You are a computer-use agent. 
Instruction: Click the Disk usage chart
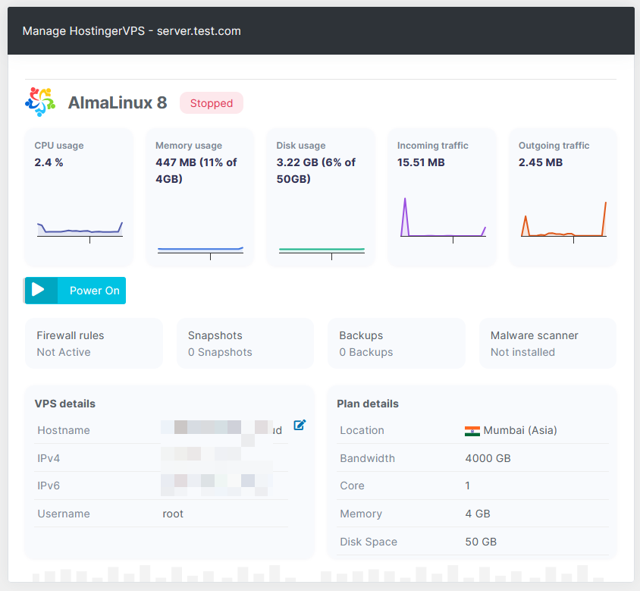tap(321, 249)
